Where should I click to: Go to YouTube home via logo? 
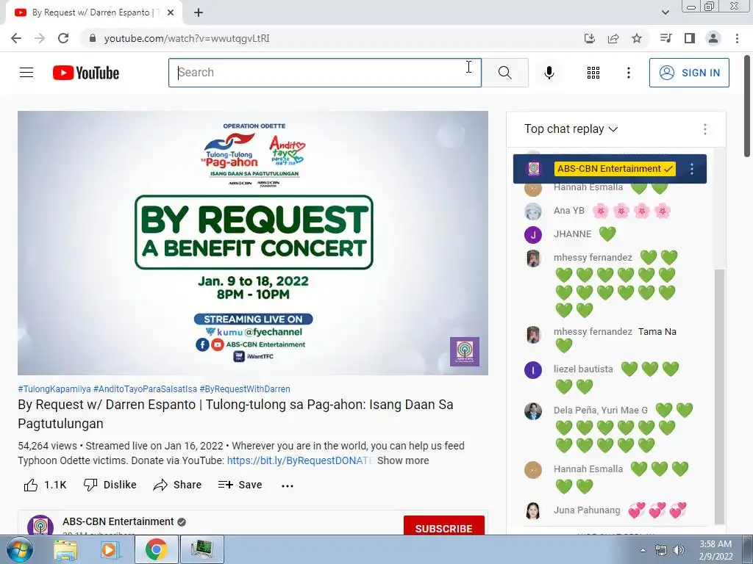86,73
